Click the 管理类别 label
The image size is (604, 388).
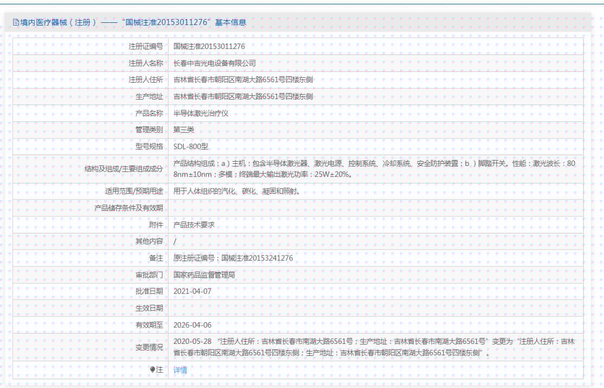pos(149,130)
